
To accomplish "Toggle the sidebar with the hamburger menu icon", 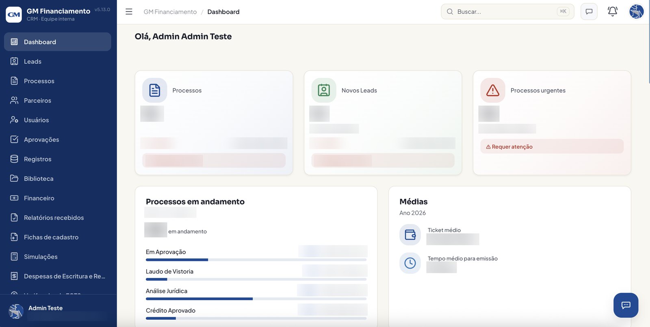I will pos(129,12).
